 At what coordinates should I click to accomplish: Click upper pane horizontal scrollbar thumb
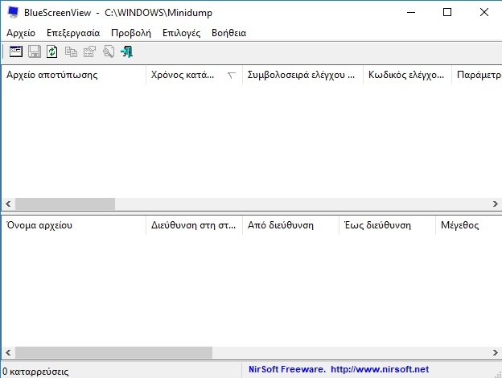click(65, 204)
